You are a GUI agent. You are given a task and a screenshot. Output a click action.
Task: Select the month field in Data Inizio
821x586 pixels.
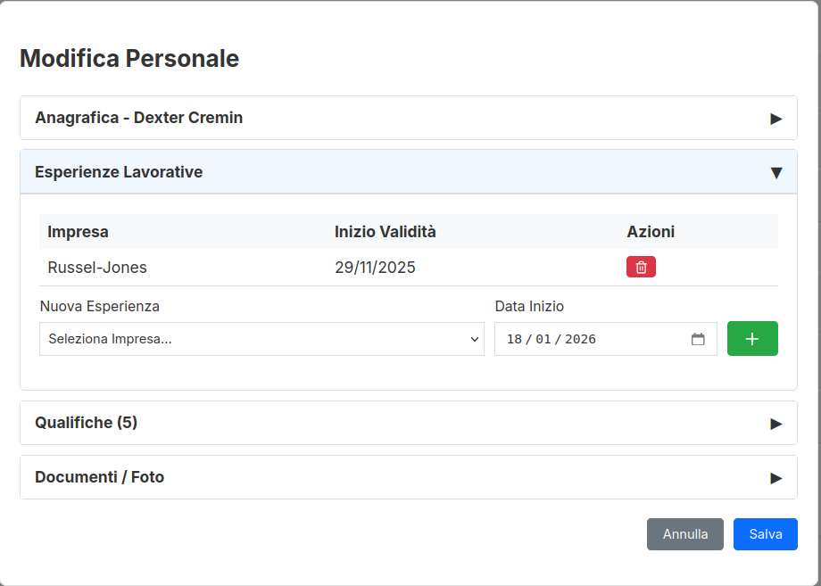tap(543, 339)
